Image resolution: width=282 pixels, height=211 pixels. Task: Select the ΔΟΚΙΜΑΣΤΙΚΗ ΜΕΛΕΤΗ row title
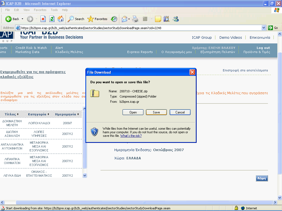pyautogui.click(x=12, y=123)
